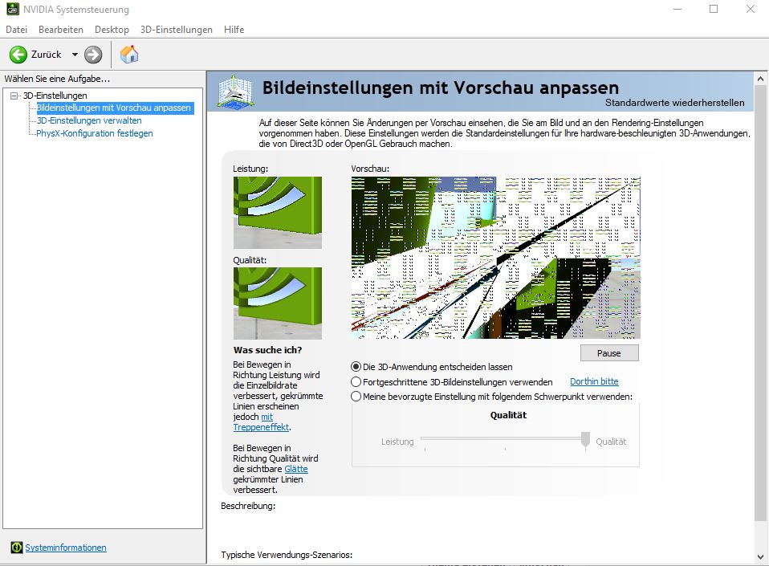769x566 pixels.
Task: Follow the 'Dorthin bitte' link
Action: [x=594, y=381]
